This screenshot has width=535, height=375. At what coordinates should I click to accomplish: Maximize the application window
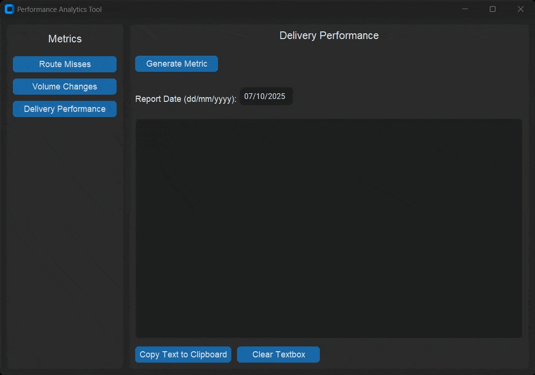(x=493, y=9)
